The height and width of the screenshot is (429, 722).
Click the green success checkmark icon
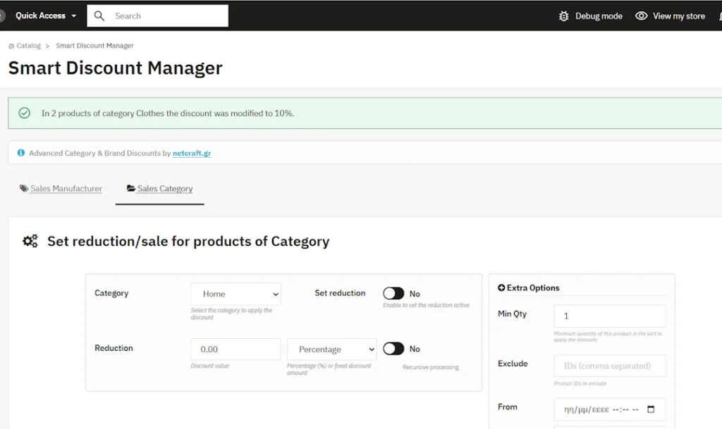[x=25, y=113]
